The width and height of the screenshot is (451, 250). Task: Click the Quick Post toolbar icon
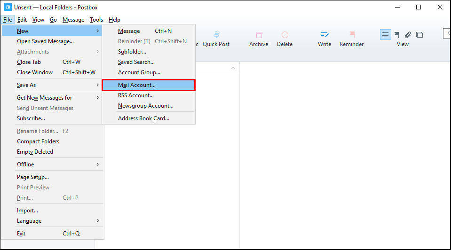coord(217,35)
